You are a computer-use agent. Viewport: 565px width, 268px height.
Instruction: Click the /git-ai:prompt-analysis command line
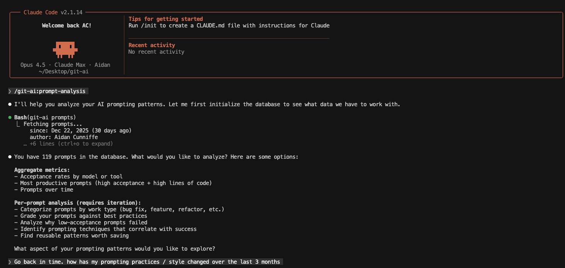(x=50, y=91)
